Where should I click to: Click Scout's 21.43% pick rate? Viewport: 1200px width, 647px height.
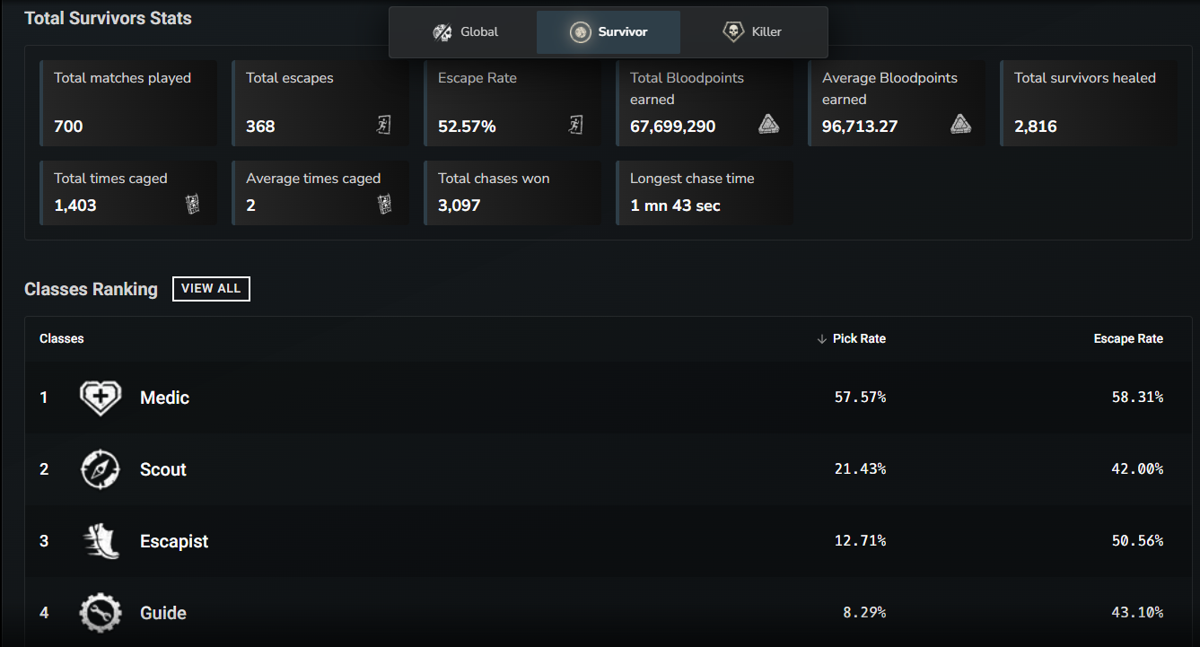(860, 469)
